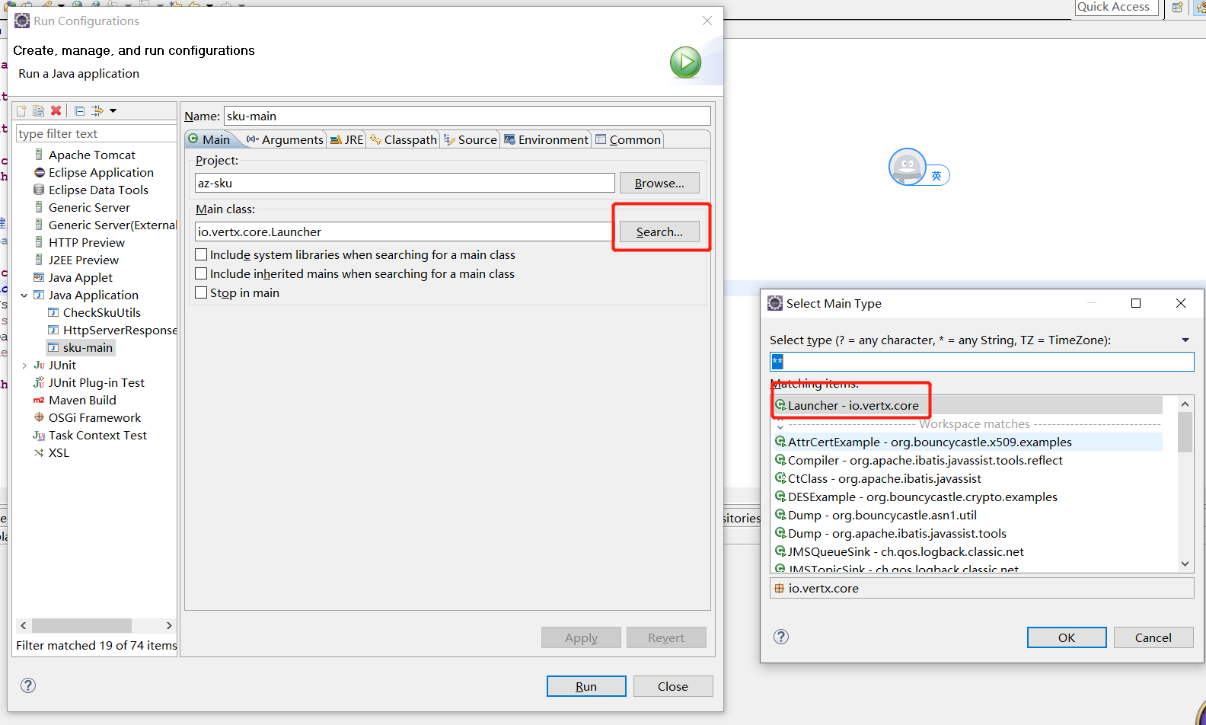
Task: Switch to the Common tab
Action: (x=628, y=139)
